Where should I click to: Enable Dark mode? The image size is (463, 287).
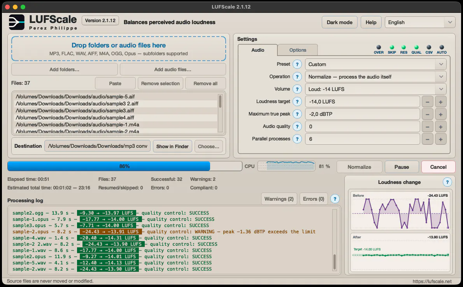[339, 22]
